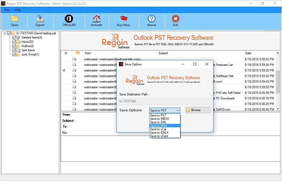The height and width of the screenshot is (181, 282).
Task: Select Save to PST from the list
Action: (165, 115)
